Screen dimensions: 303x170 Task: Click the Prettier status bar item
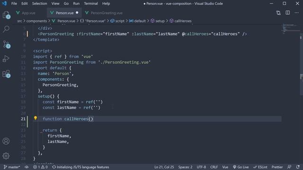pyautogui.click(x=277, y=167)
